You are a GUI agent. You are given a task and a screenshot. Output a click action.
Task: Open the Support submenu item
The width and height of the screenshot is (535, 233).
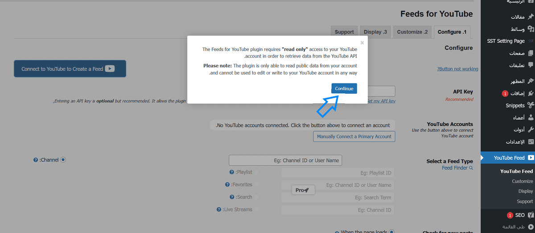525,201
